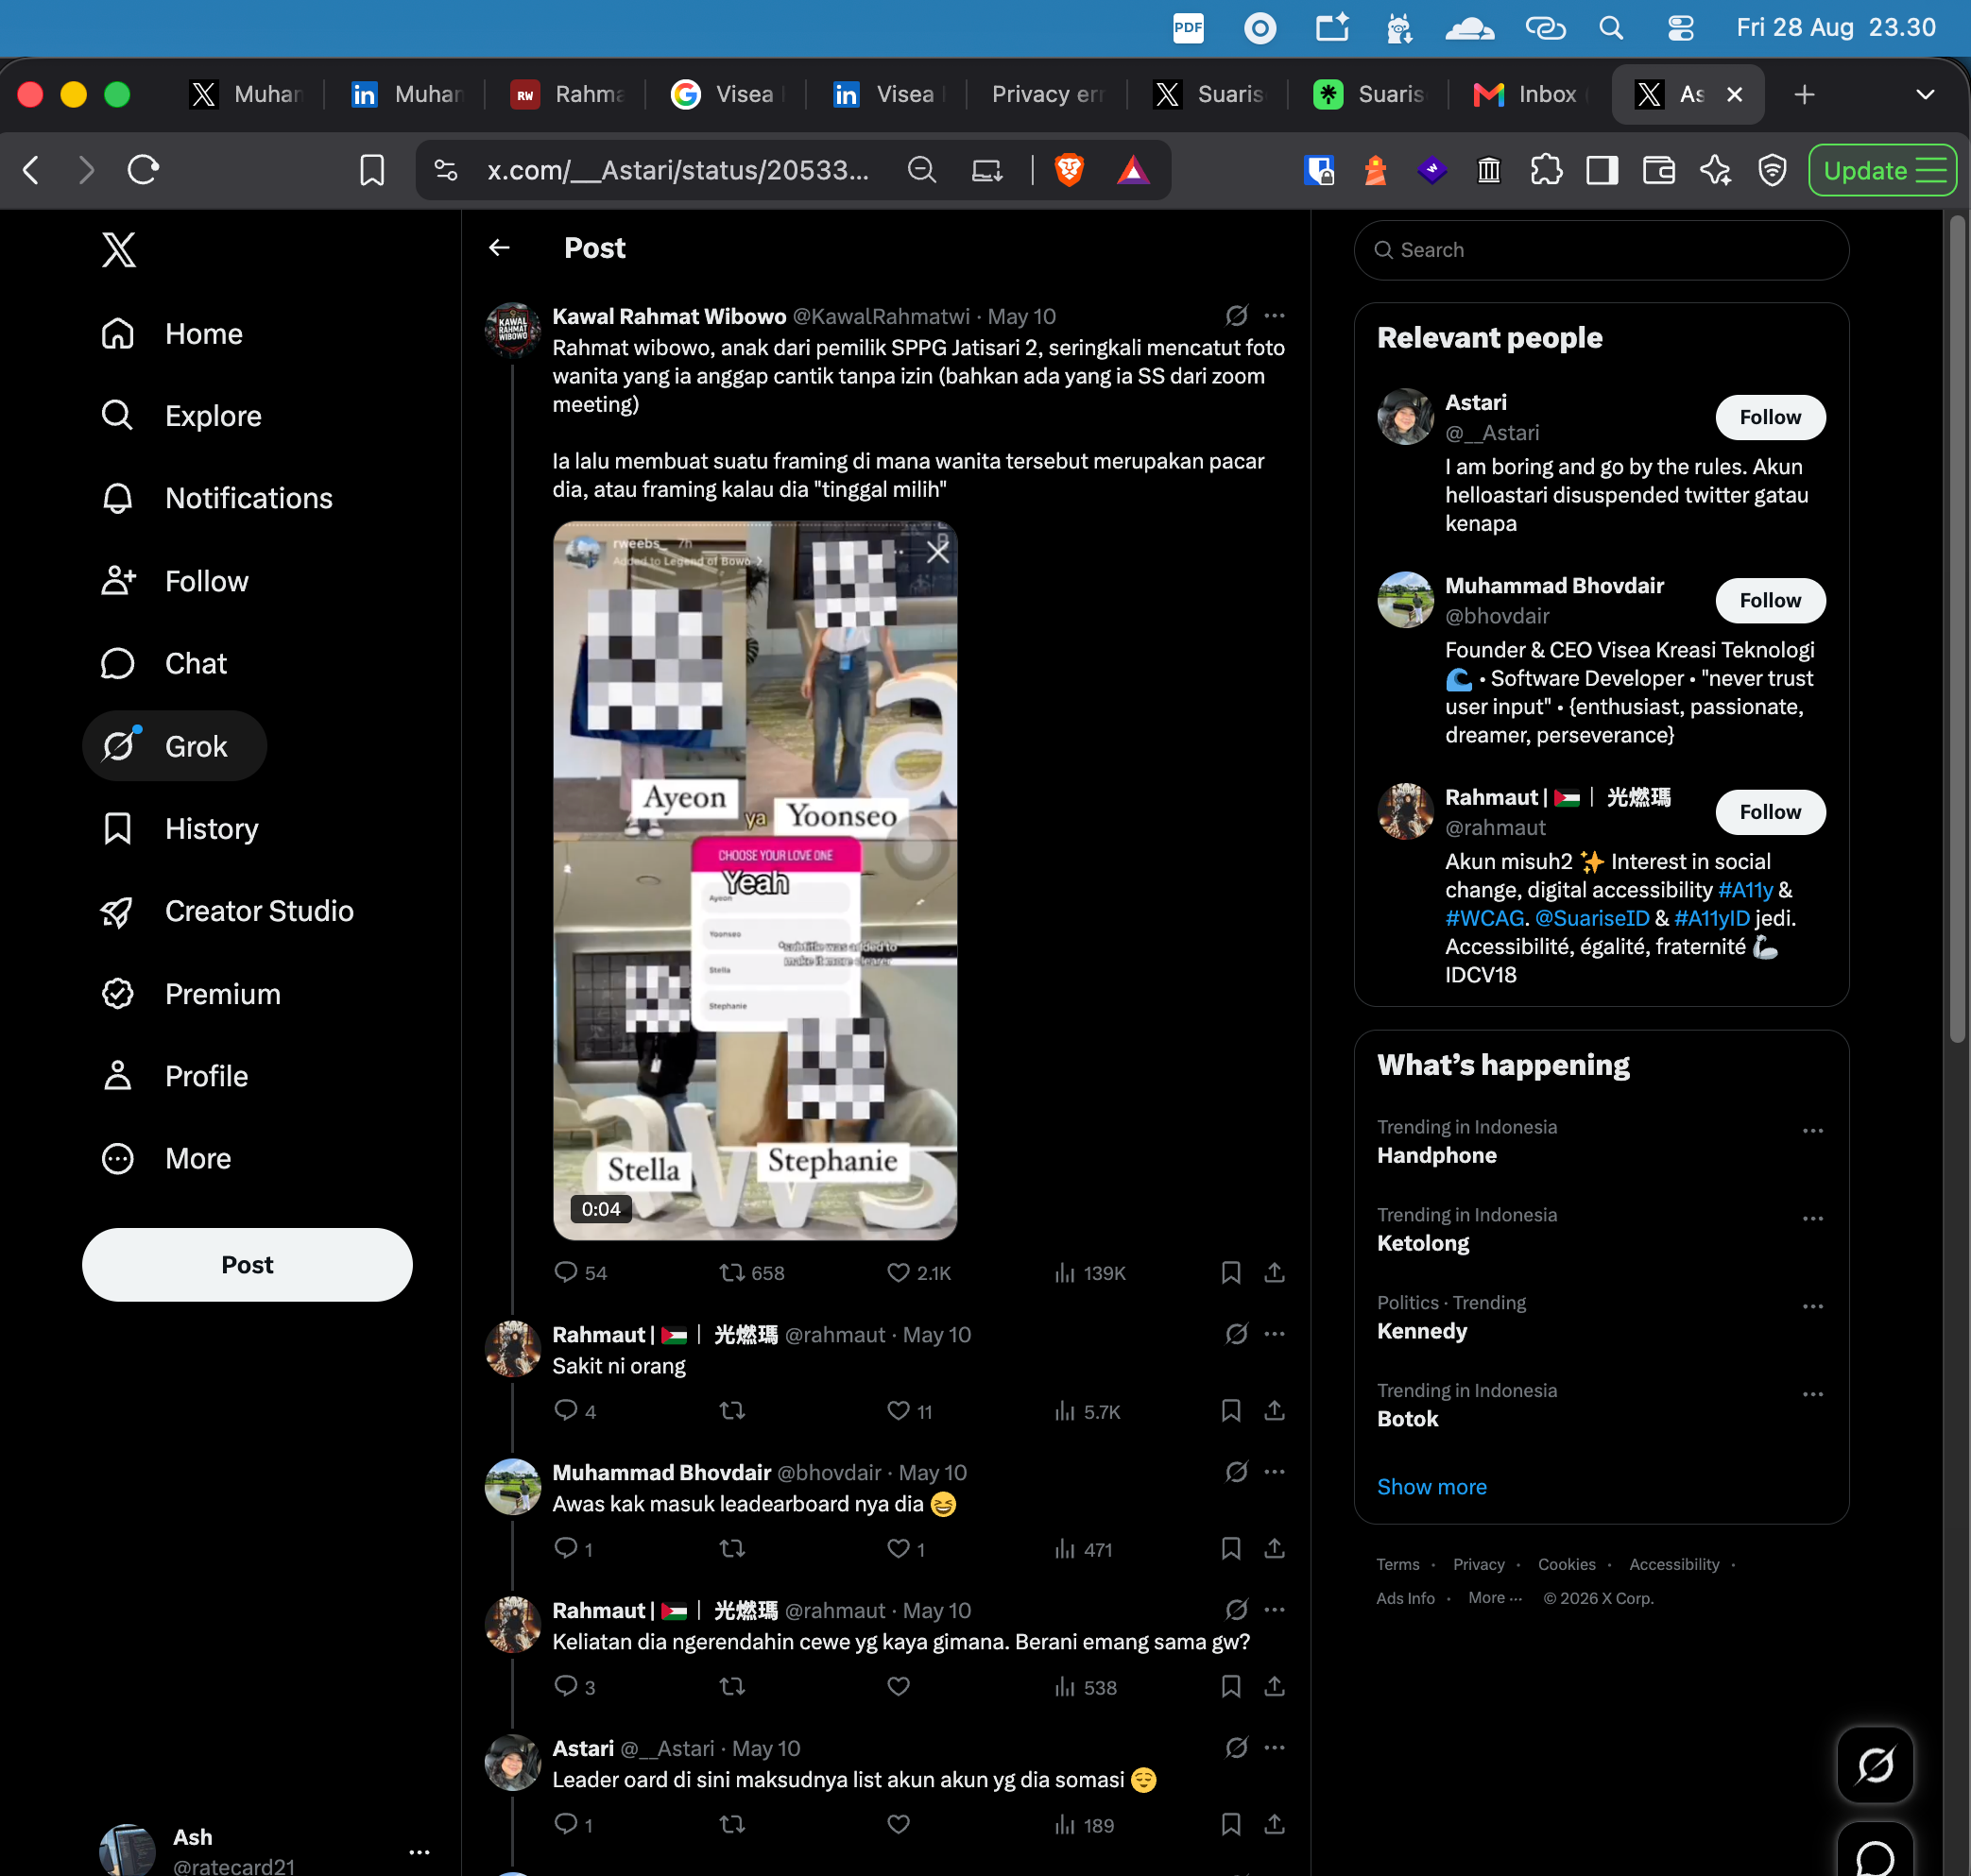This screenshot has width=1971, height=1876.
Task: Open Chat in sidebar
Action: coord(164,663)
